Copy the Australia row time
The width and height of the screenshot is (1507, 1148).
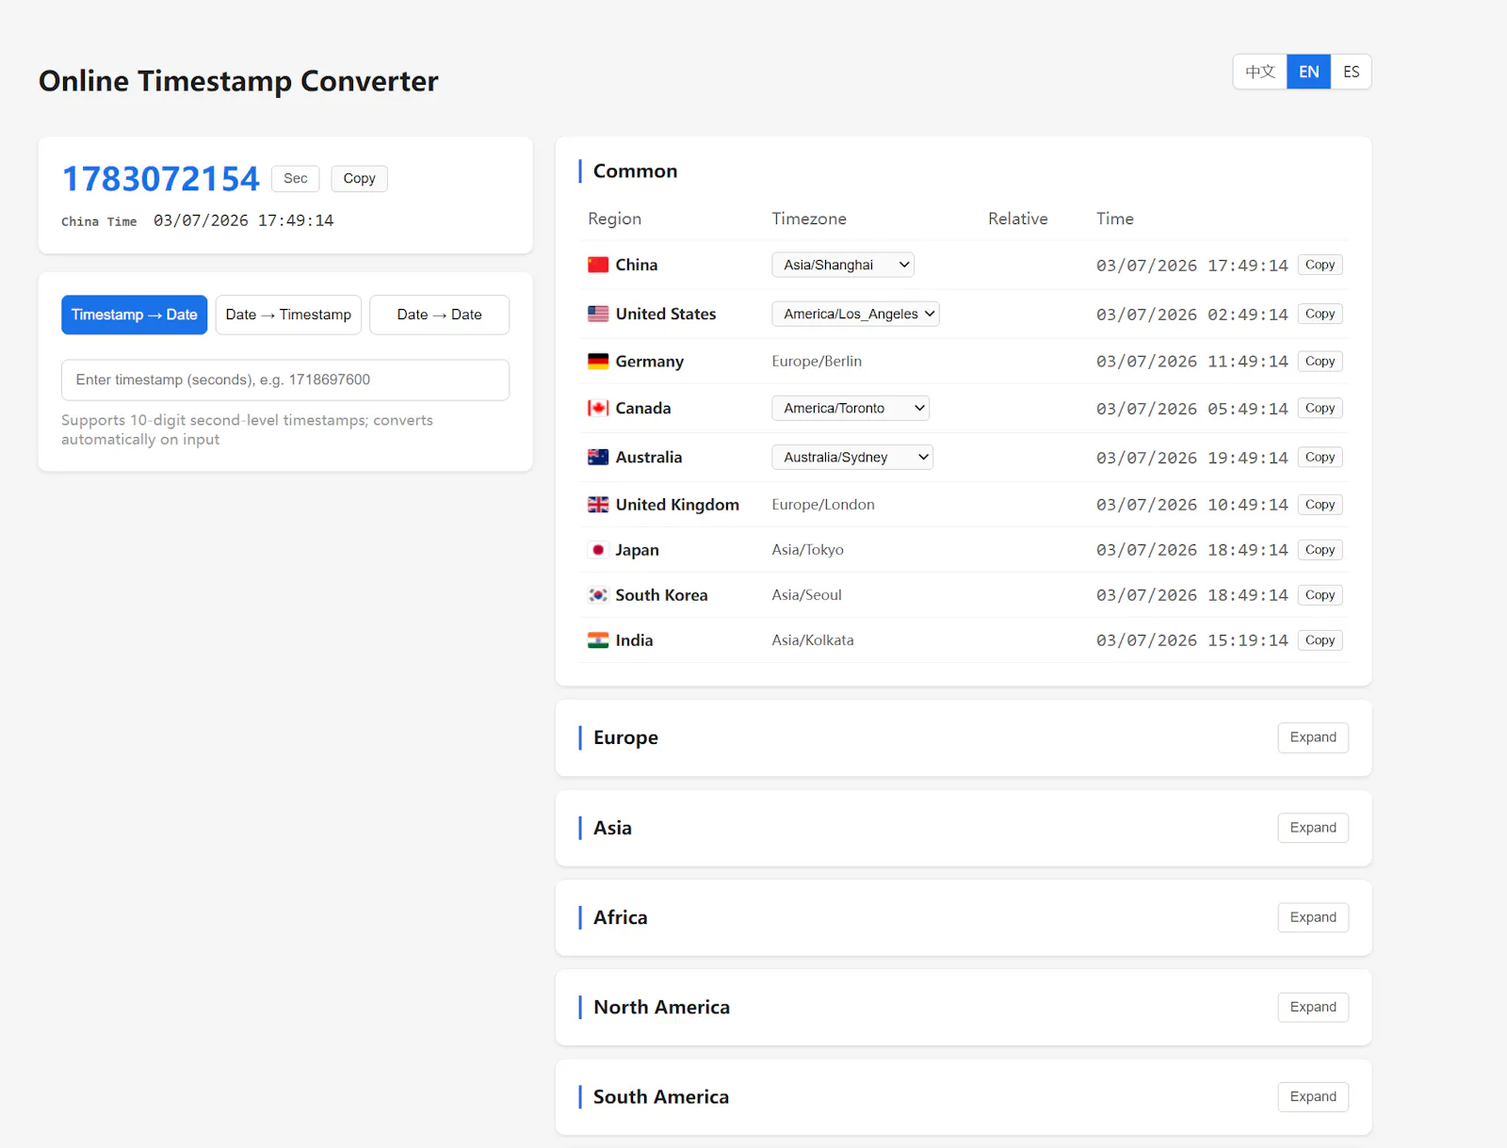(x=1320, y=457)
